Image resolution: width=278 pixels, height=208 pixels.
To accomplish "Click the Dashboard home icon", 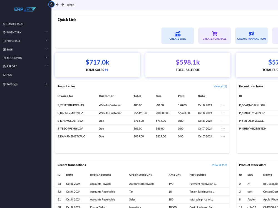I will coord(4,24).
